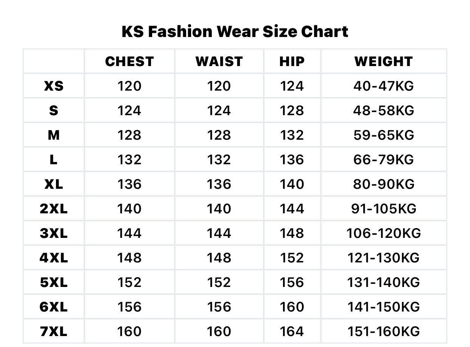The image size is (470, 347).
Task: Select the 4XL size row label
Action: (x=54, y=258)
